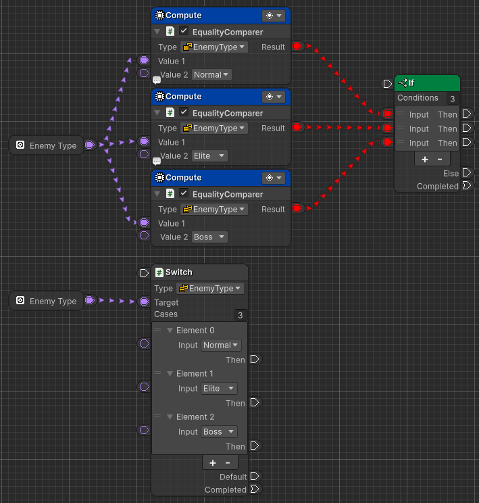Open mode dropdown in top Compute header
The image size is (479, 503).
(x=274, y=16)
